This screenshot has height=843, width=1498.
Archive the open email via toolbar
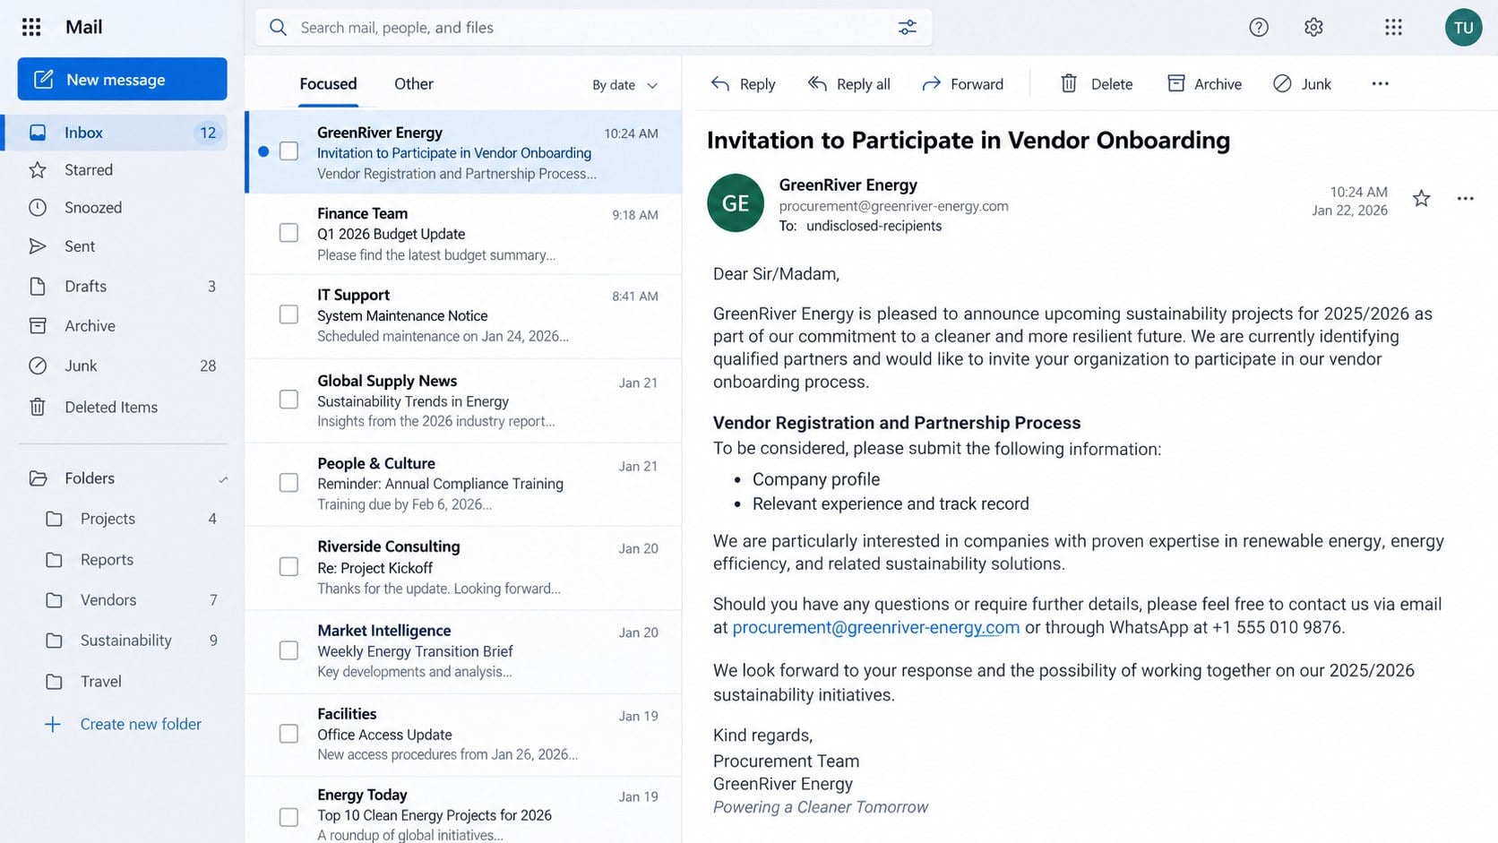tap(1204, 83)
